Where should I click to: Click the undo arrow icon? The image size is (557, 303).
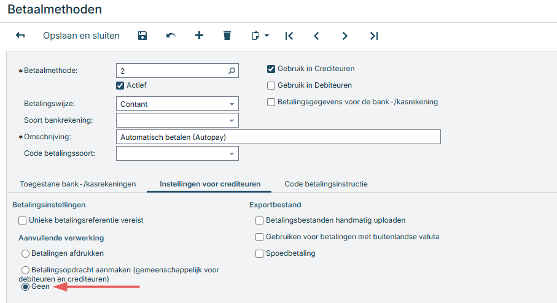(171, 36)
